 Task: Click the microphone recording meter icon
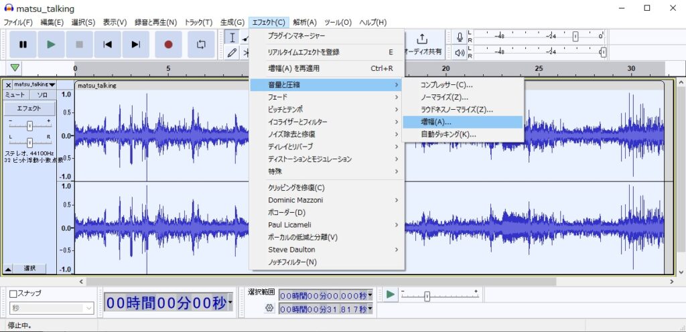pos(460,37)
